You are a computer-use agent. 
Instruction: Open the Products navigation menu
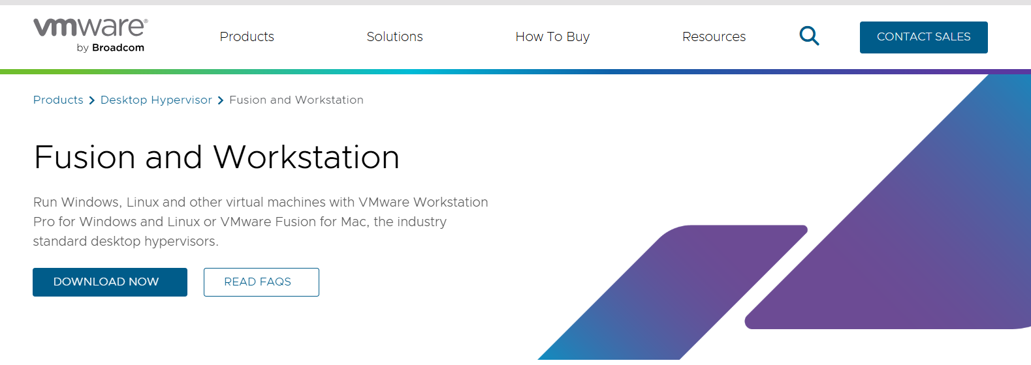tap(247, 36)
